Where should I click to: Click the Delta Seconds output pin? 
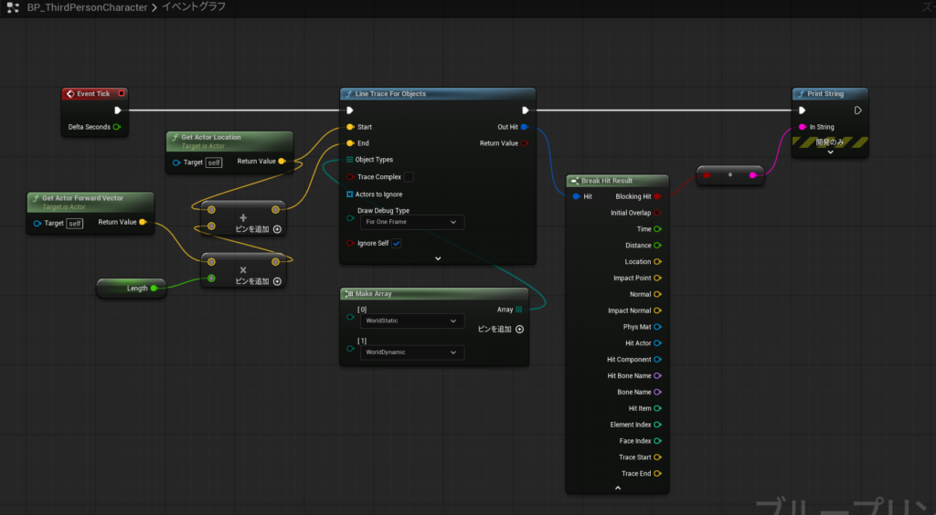coord(117,127)
